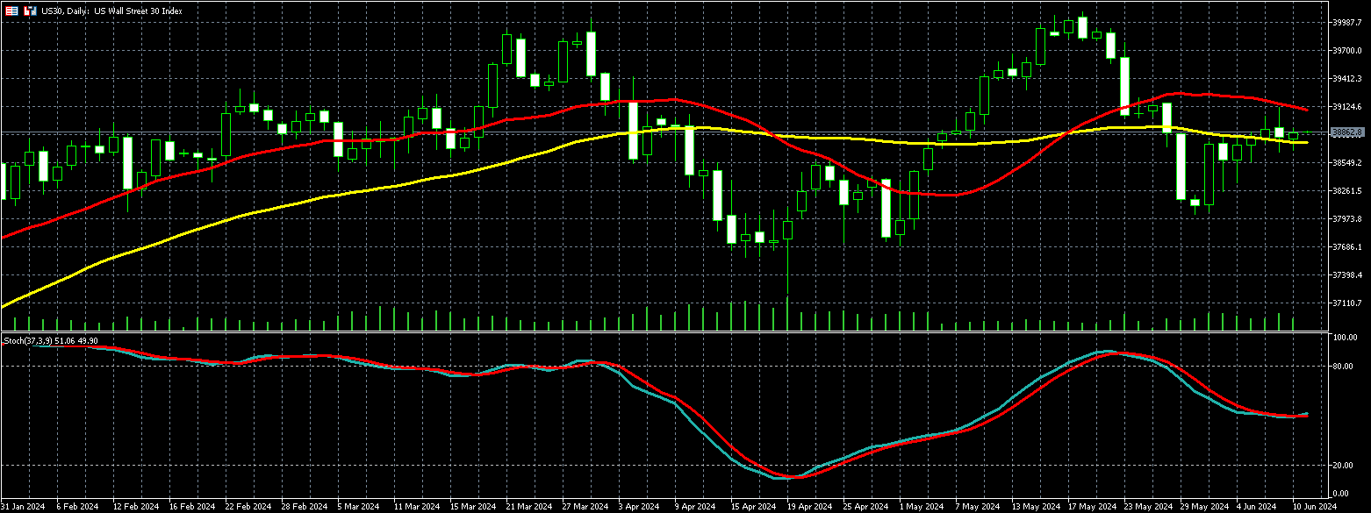The image size is (1371, 513).
Task: Click the current price tag 38862.8
Action: pyautogui.click(x=1347, y=132)
